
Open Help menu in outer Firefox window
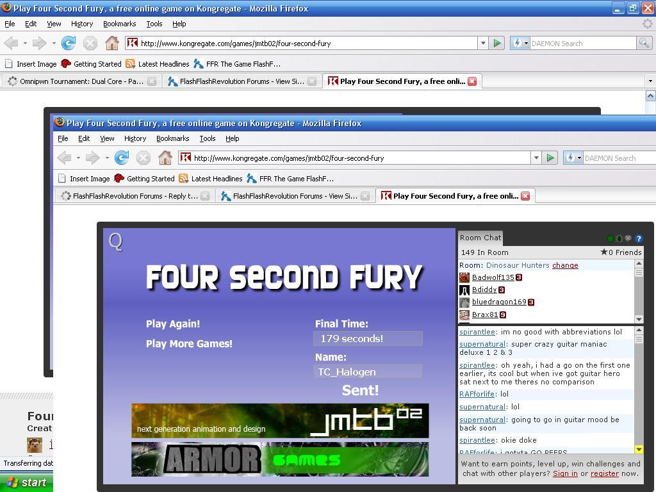(179, 24)
